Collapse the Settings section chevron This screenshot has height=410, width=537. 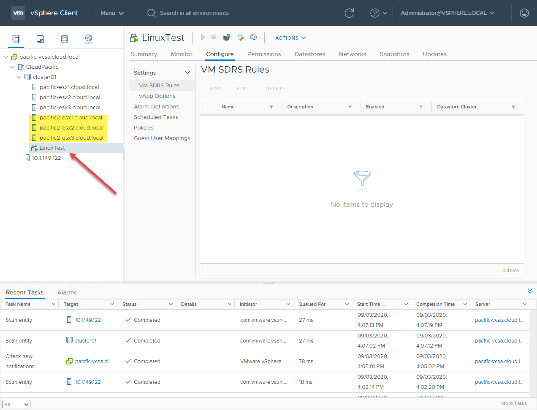point(187,73)
